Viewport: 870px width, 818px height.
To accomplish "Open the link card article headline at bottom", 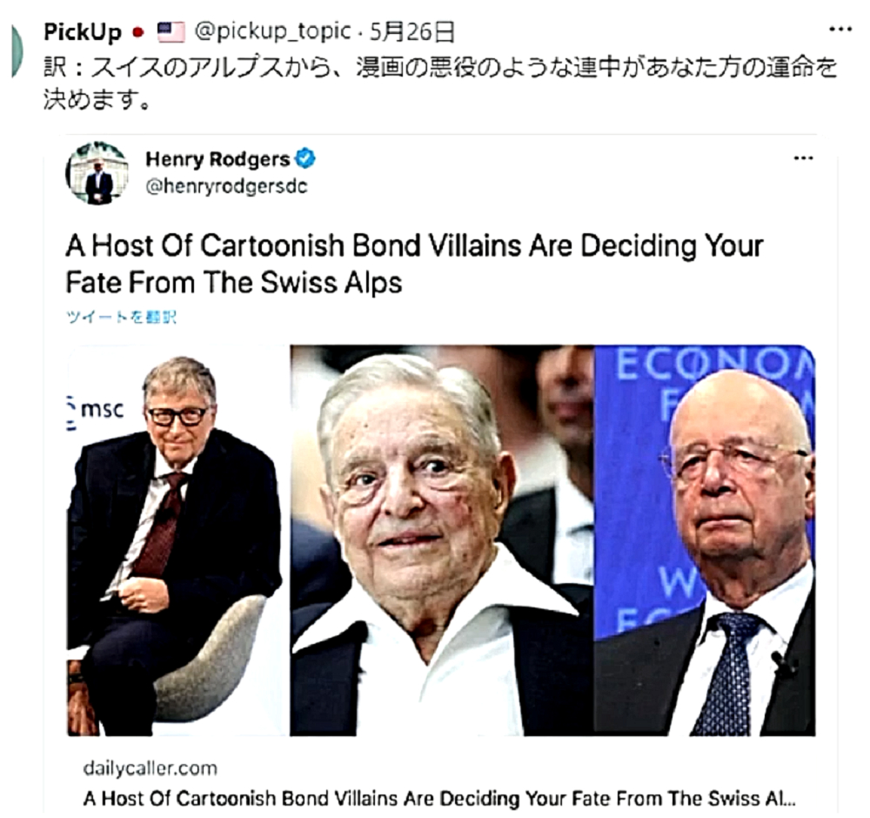I will pos(439,798).
